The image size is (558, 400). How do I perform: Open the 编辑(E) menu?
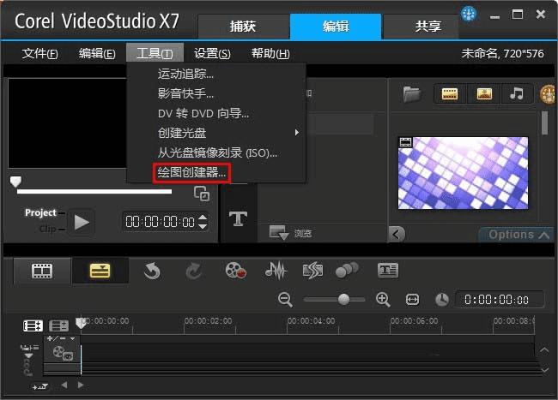pyautogui.click(x=97, y=53)
